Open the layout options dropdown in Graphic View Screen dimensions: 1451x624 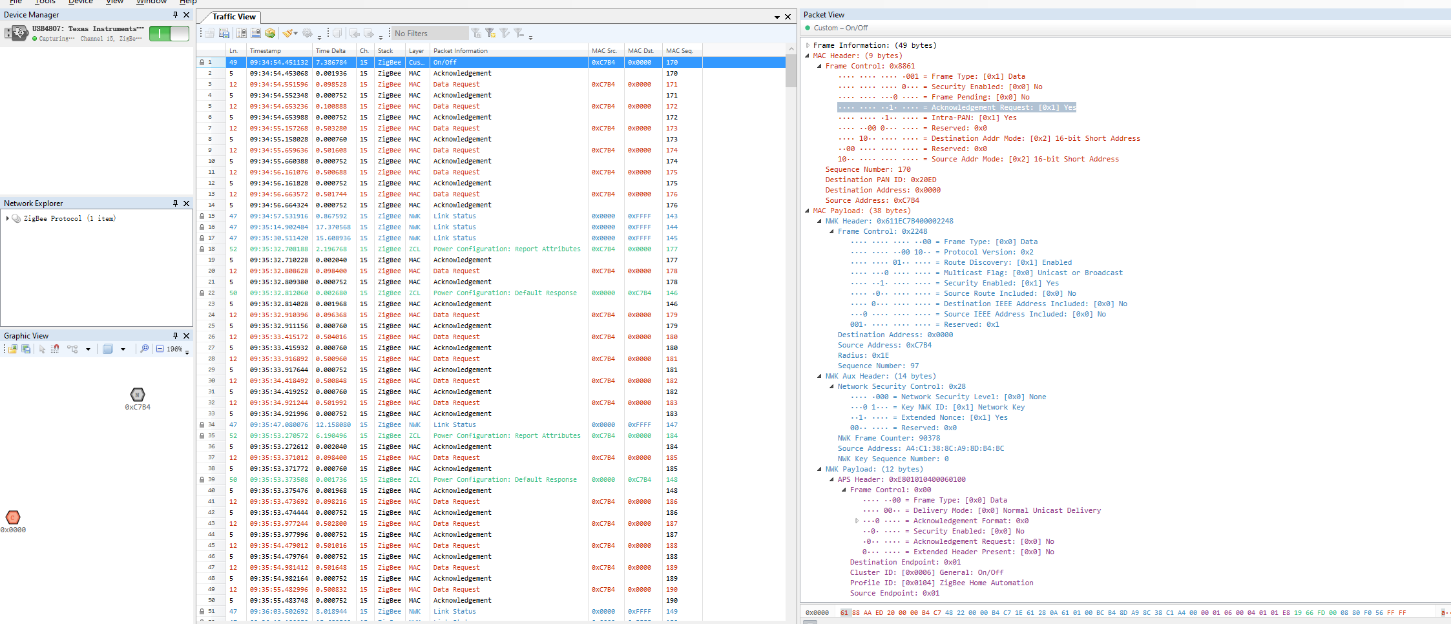coord(88,349)
